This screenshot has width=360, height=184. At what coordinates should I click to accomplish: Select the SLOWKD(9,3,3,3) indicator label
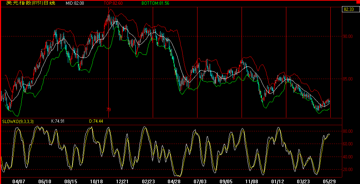click(x=18, y=121)
